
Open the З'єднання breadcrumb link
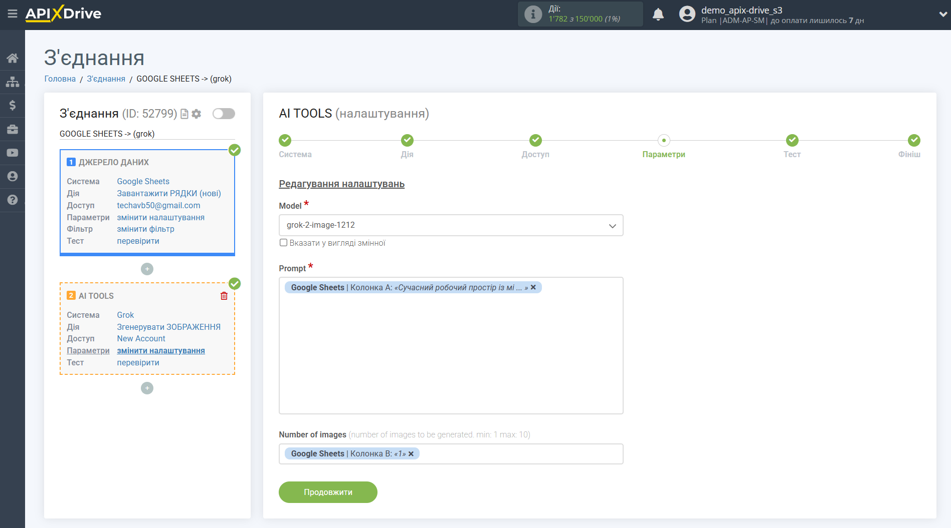pos(106,79)
